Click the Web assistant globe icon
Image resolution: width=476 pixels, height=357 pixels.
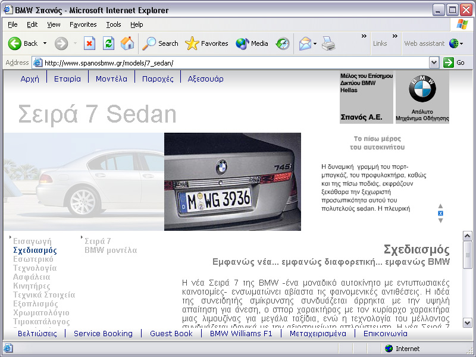pyautogui.click(x=453, y=43)
